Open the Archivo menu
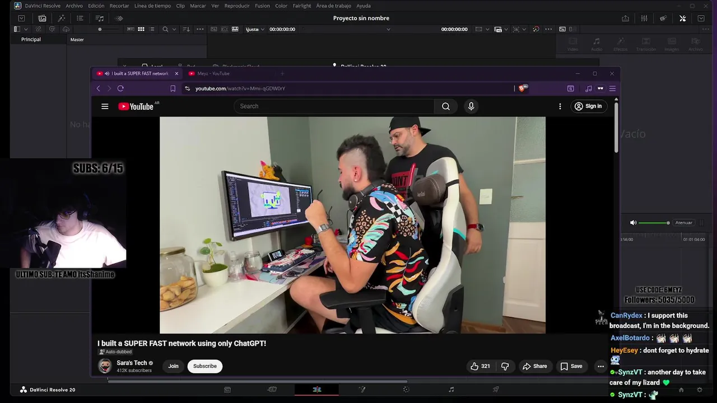 point(74,6)
